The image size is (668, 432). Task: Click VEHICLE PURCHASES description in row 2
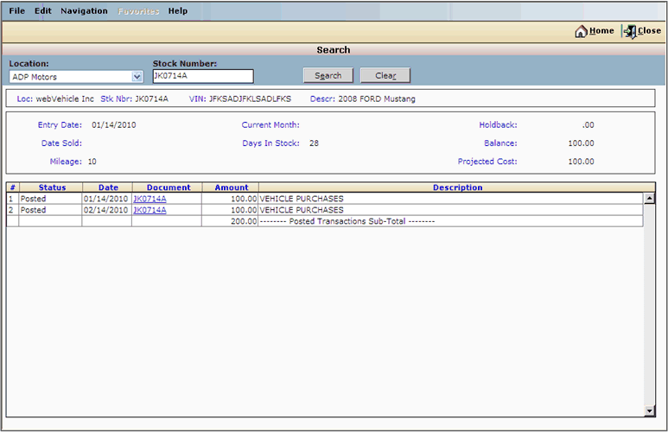coord(302,210)
